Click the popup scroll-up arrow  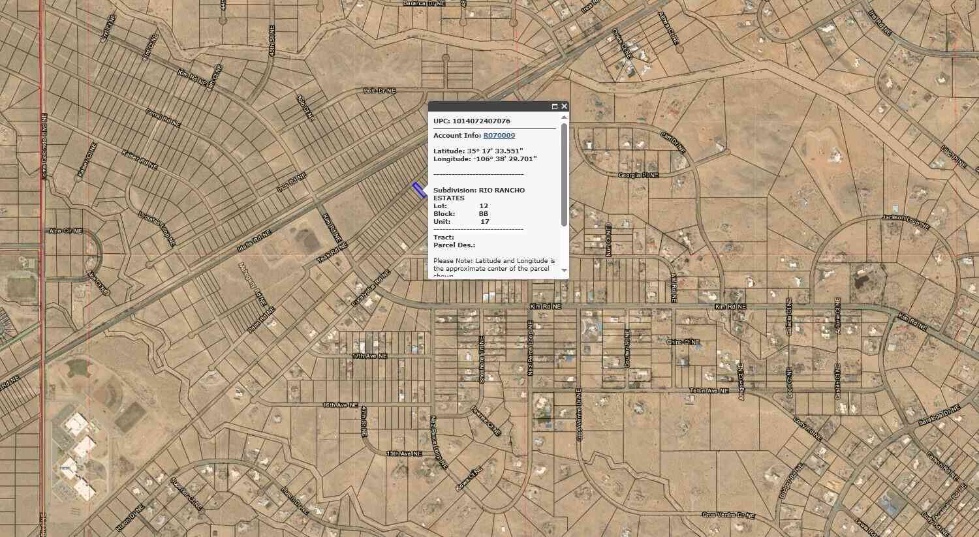click(565, 117)
